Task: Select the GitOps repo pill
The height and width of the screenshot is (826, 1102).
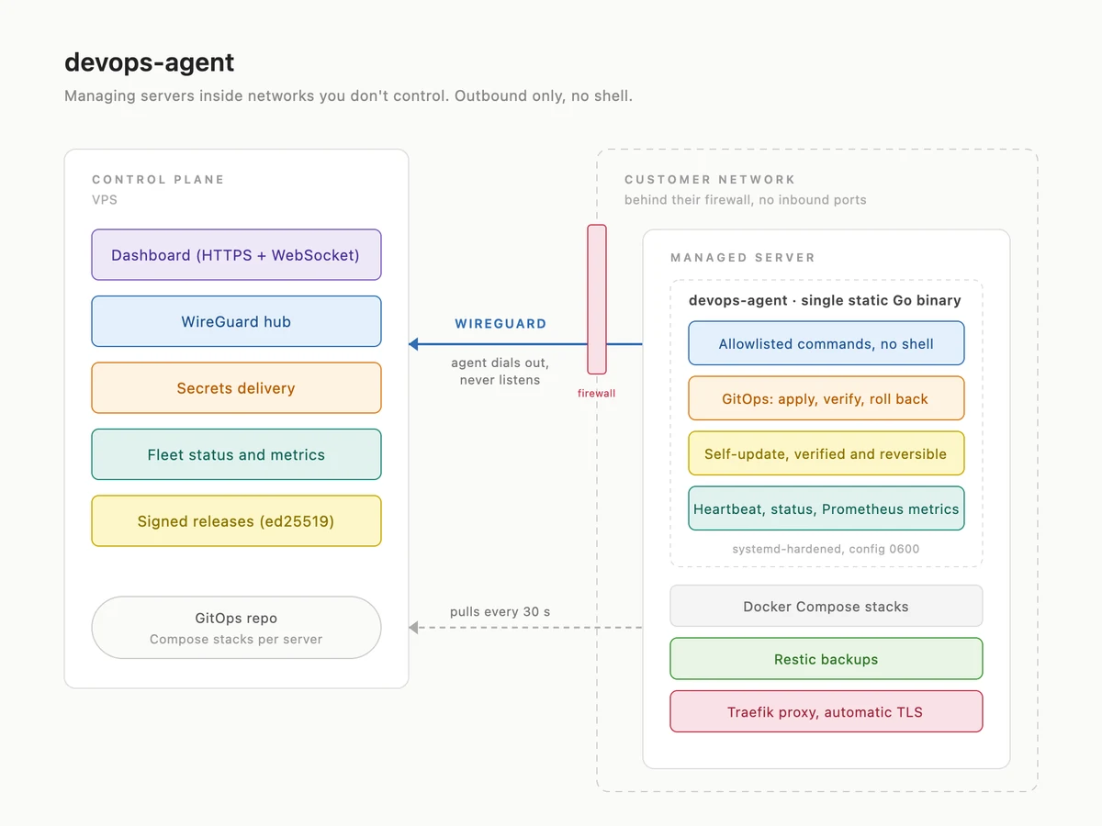Action: coord(236,628)
